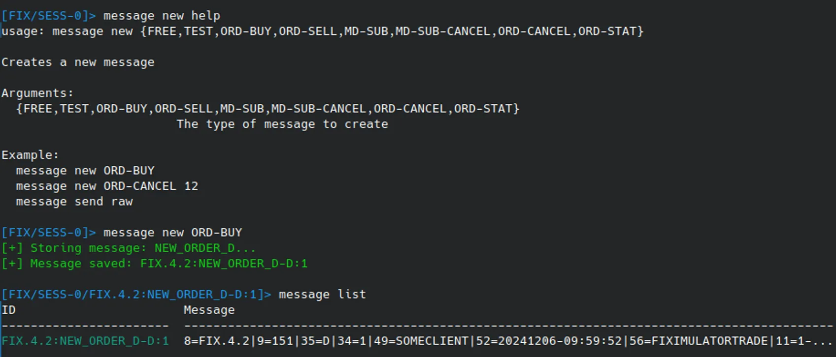Screen dimensions: 836x357
Task: Click the raw FIX message starting "8=FIX.4.2|9=151"
Action: pos(508,341)
